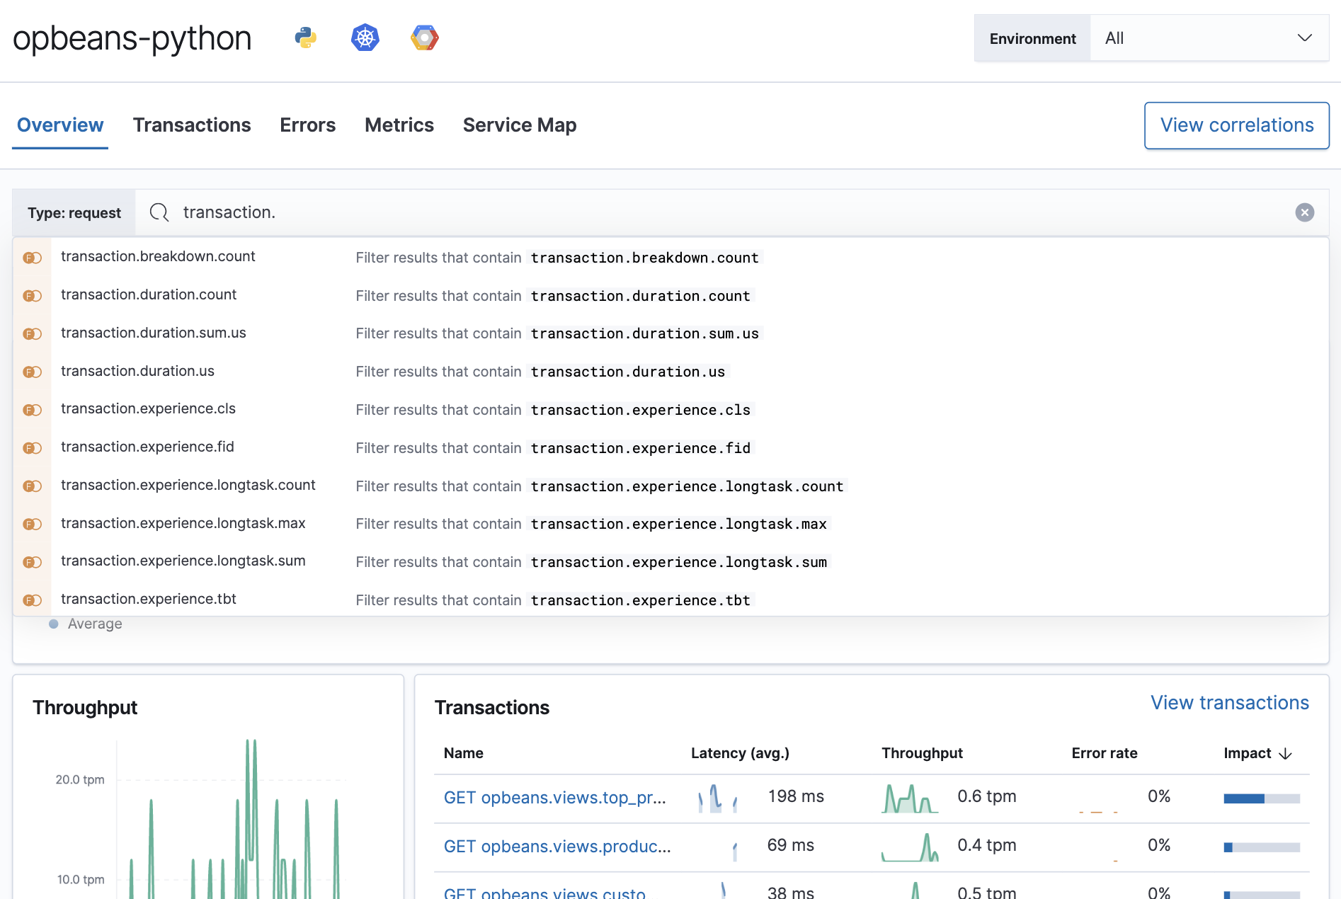Click the Type: request filter badge
1341x899 pixels.
click(x=74, y=212)
